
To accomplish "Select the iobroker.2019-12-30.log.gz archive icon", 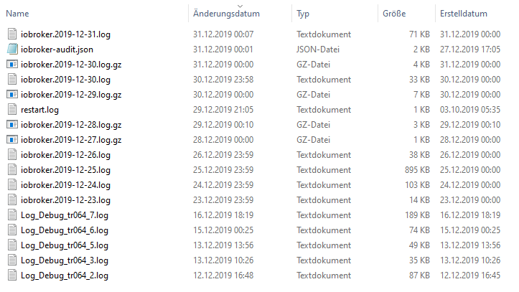I will pos(12,64).
